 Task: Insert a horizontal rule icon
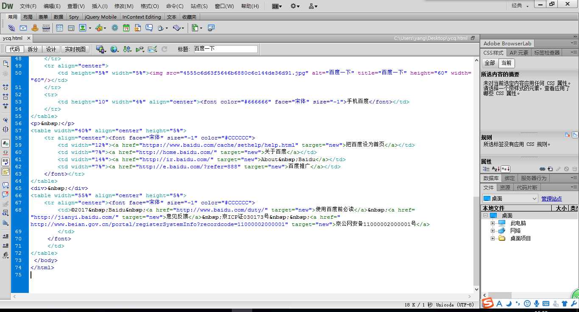(46, 28)
